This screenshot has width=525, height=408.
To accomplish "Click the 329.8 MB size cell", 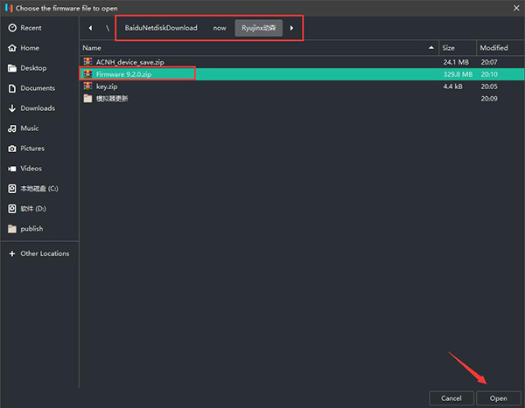I will coord(458,74).
